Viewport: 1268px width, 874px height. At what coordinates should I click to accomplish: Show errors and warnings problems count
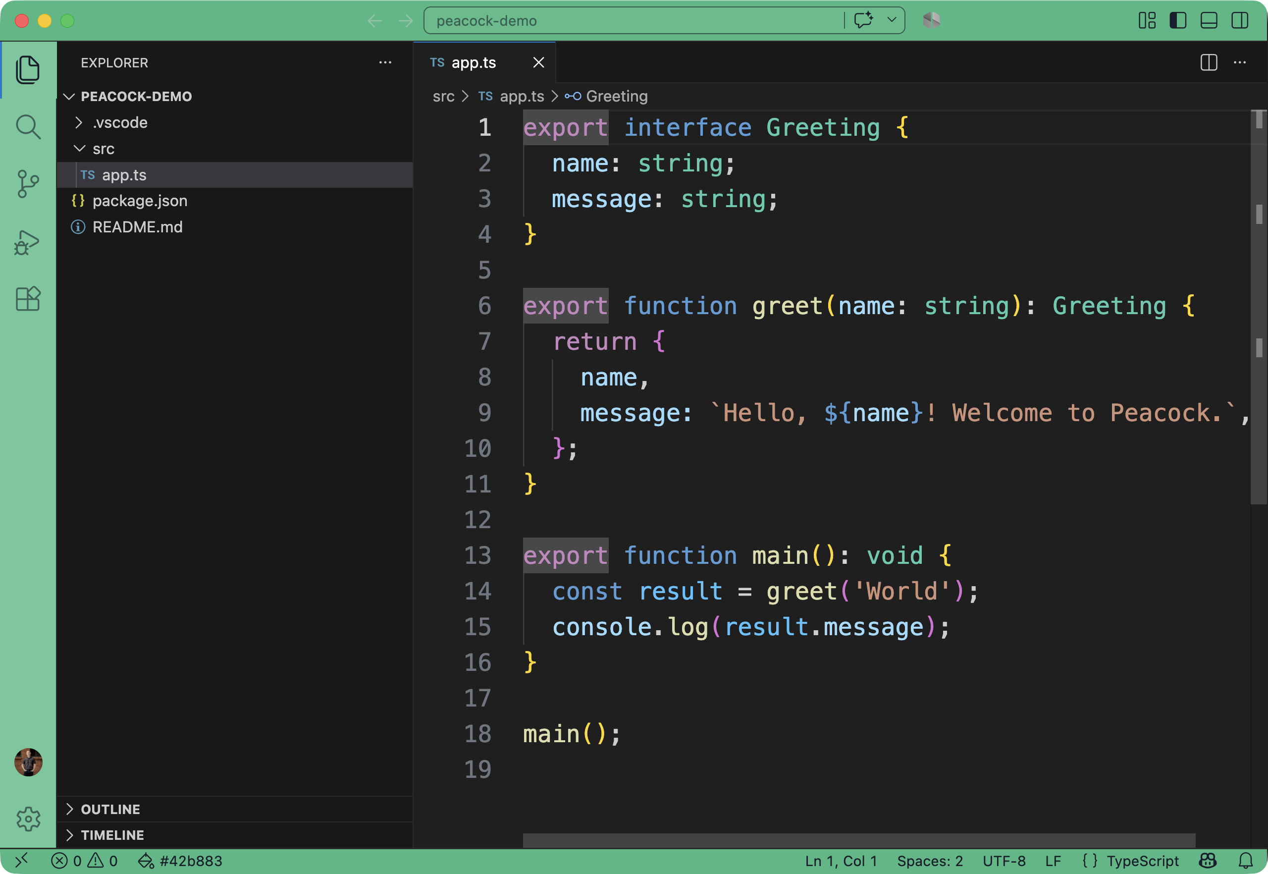pyautogui.click(x=84, y=861)
